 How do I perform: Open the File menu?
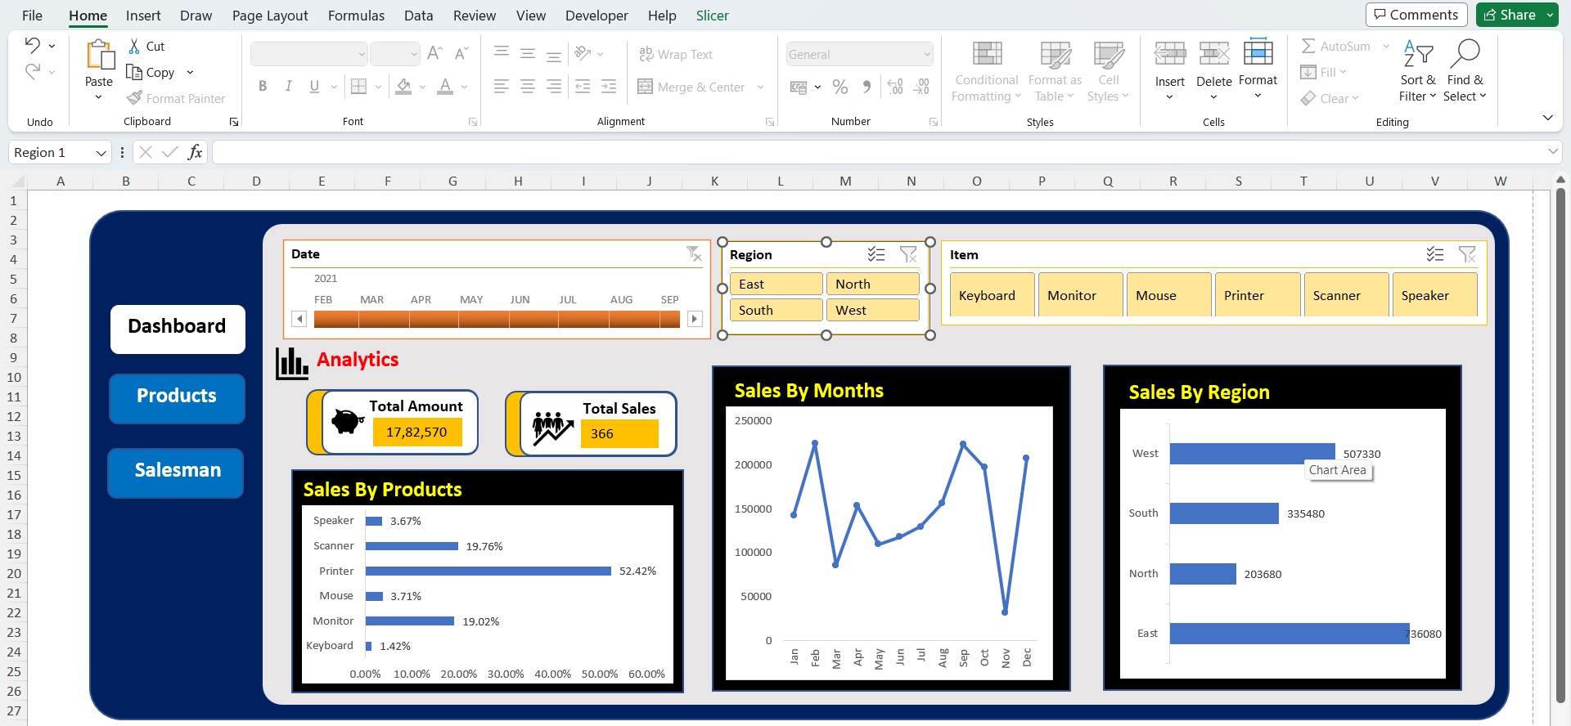tap(32, 16)
